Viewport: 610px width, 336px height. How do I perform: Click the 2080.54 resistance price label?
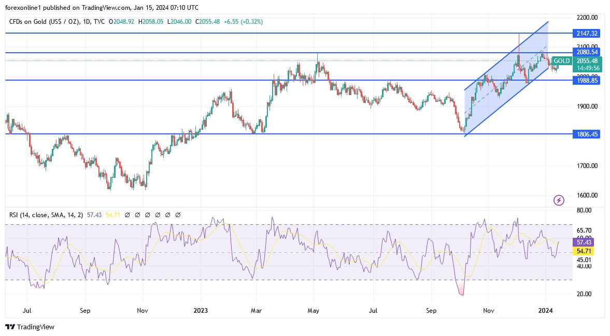pos(587,52)
